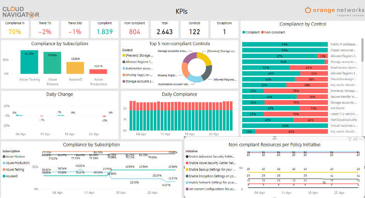Select the AzureAD 42.86% bar

(x=75, y=68)
